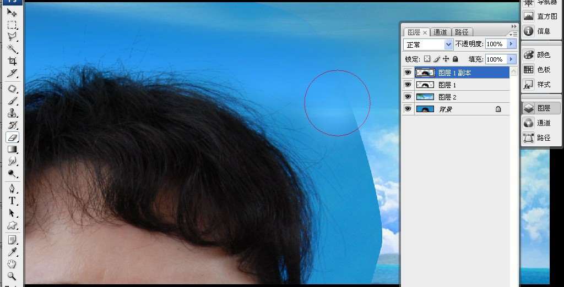Hide the 图层 1 副本 layer
564x287 pixels.
(408, 73)
